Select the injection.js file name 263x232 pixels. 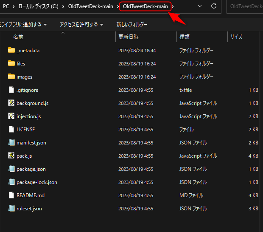29,116
